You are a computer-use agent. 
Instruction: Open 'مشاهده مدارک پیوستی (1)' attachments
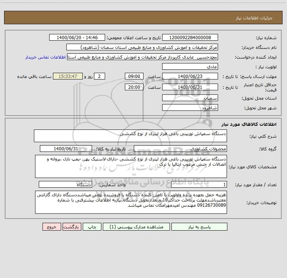pos(136,227)
